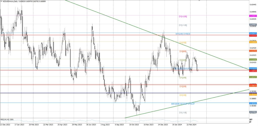Click the 14 Dec 2023 date on time axis

pyautogui.click(x=163, y=124)
